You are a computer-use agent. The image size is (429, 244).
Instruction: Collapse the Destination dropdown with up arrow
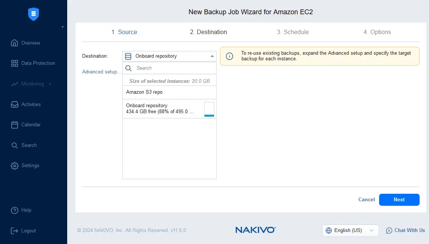coord(212,56)
